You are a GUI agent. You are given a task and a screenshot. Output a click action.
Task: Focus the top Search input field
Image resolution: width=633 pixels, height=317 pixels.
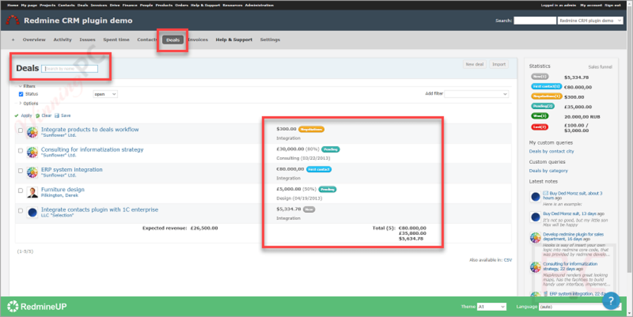click(x=535, y=20)
